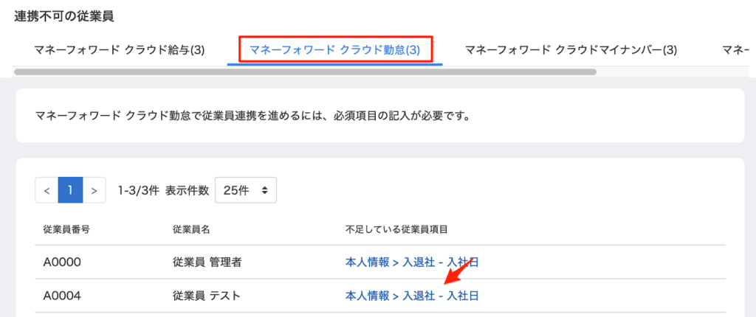The width and height of the screenshot is (756, 317).
Task: Click the partially visible rightmost マネー tab
Action: (x=738, y=50)
